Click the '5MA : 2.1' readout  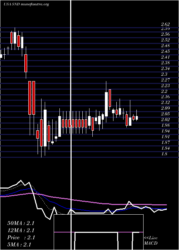pos(19,245)
